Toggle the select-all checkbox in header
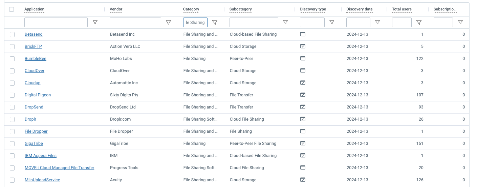The height and width of the screenshot is (187, 477). point(12,9)
